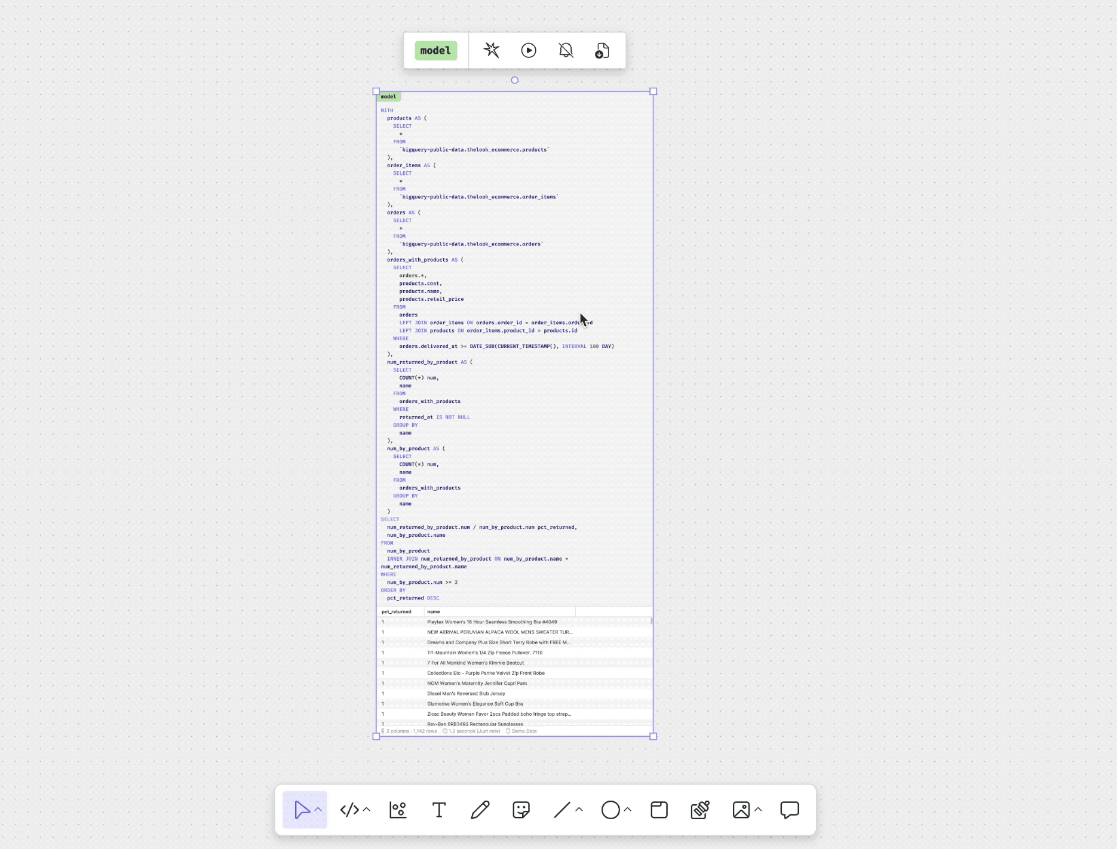Screen dimensions: 1117x849
Task: Select the frame tool
Action: [x=659, y=810]
